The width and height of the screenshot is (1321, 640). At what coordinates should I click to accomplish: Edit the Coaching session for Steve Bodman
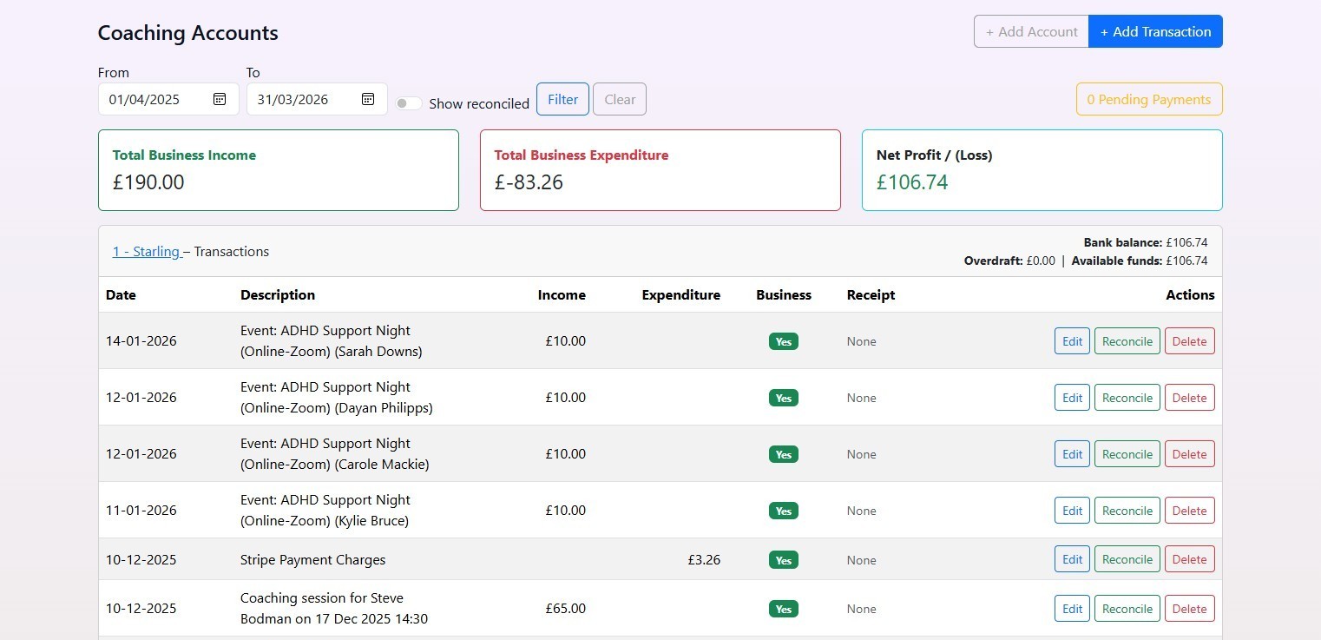(1071, 608)
